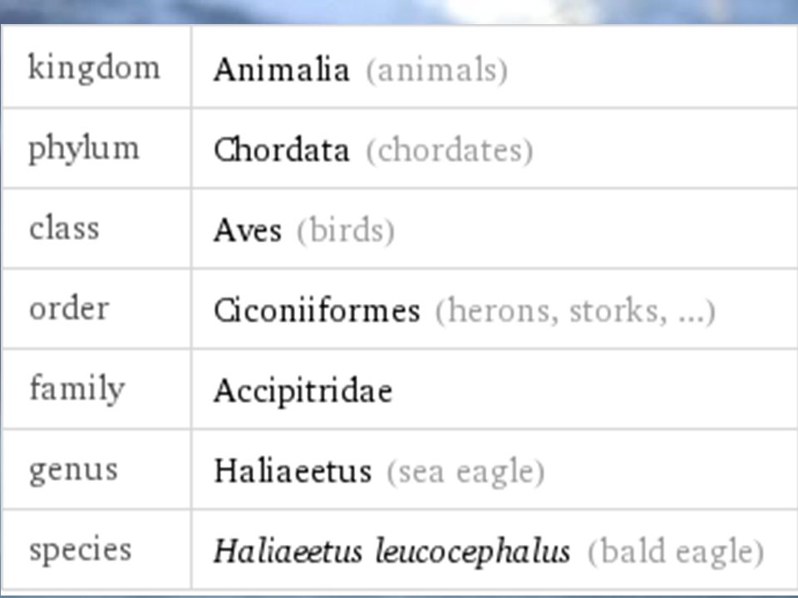Click the (sea eagle) common name
Viewport: 798px width, 598px height.
[x=465, y=472]
